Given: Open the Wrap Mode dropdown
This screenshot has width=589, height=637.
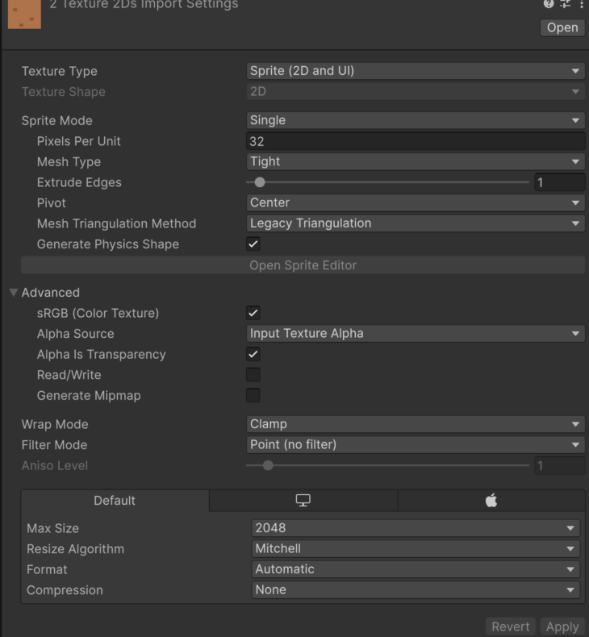Looking at the screenshot, I should [x=416, y=424].
